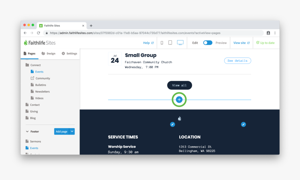Select the desktop monitor preview icon
The width and height of the screenshot is (300, 180).
(x=180, y=43)
